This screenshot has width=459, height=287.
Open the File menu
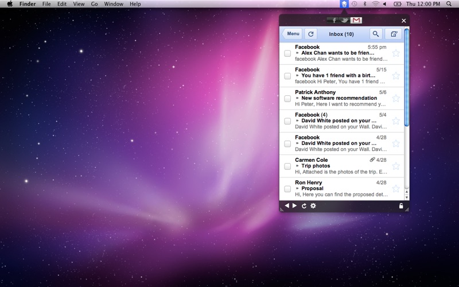pyautogui.click(x=46, y=4)
